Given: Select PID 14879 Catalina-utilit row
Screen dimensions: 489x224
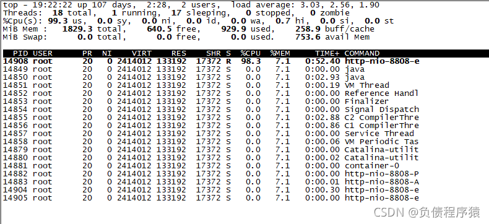Looking at the screenshot, I should click(x=211, y=150).
